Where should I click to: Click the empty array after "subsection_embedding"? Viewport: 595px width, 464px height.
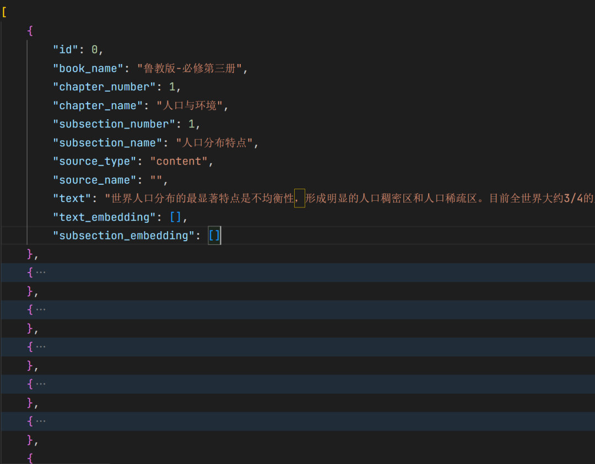pos(214,236)
